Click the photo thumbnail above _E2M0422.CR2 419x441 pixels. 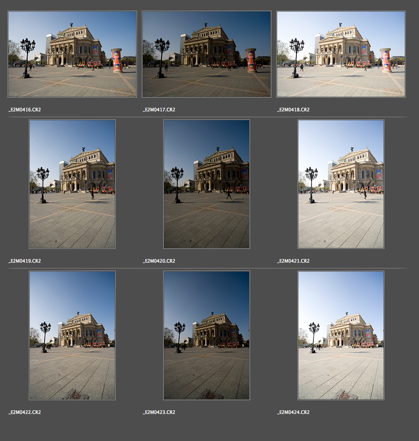tap(72, 335)
